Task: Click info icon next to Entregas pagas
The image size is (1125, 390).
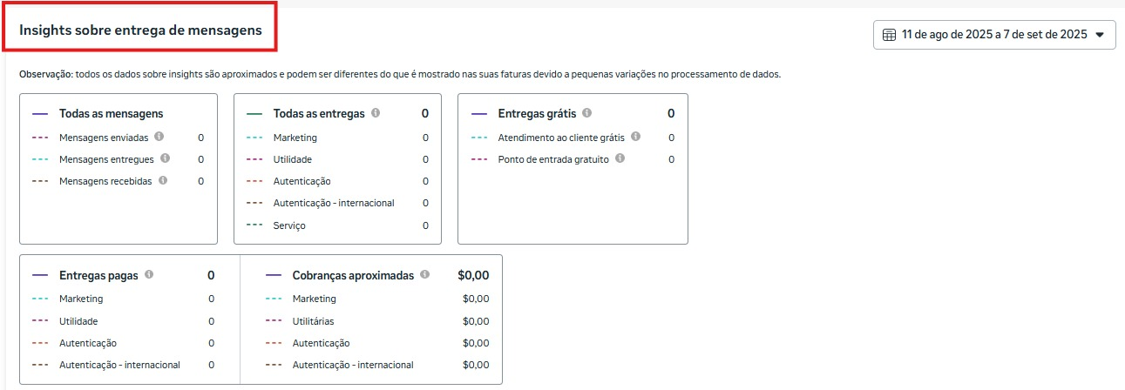Action: 149,275
